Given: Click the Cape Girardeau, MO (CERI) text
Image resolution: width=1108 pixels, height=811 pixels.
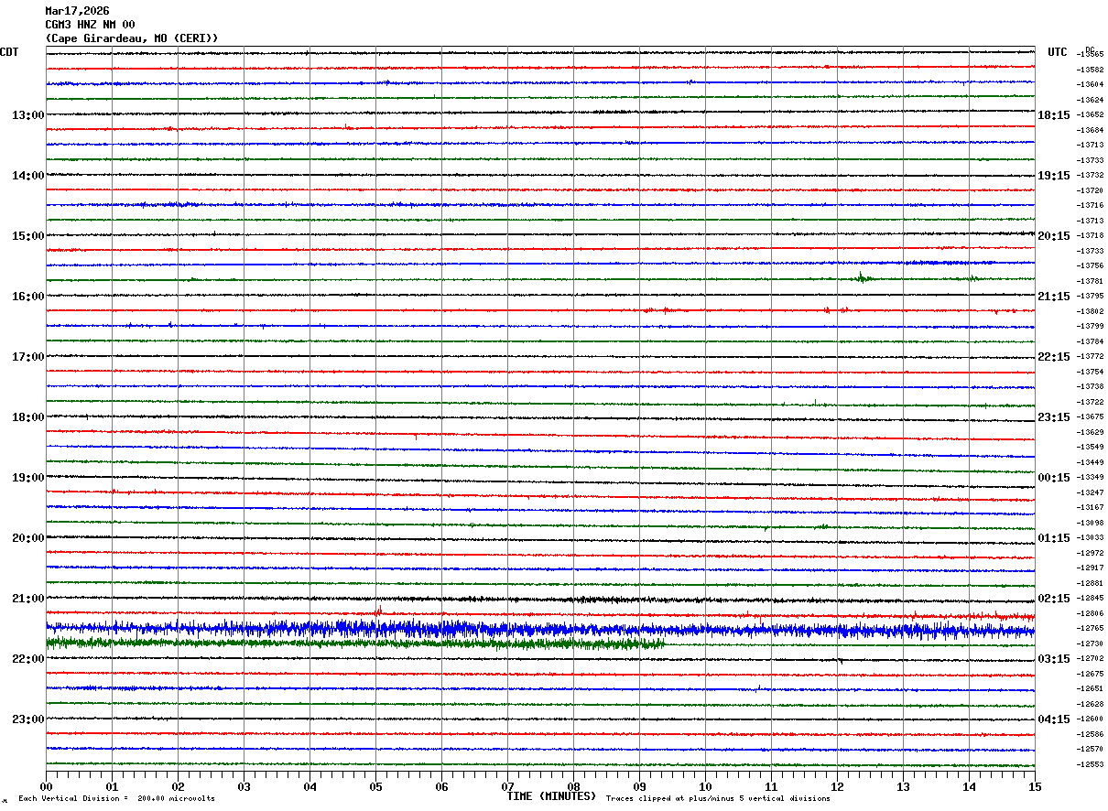Looking at the screenshot, I should [132, 38].
